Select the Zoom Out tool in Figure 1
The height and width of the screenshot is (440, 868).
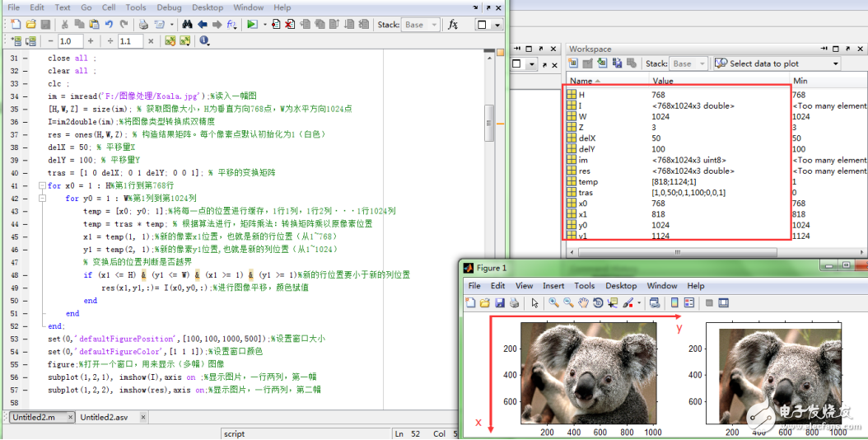[x=569, y=303]
